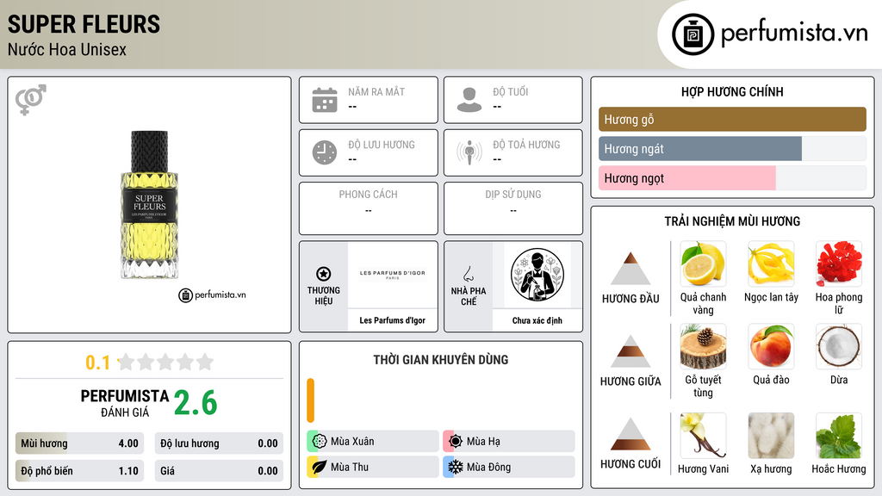The image size is (882, 496).
Task: Click the perfumista.vn site name in header
Action: click(x=794, y=34)
